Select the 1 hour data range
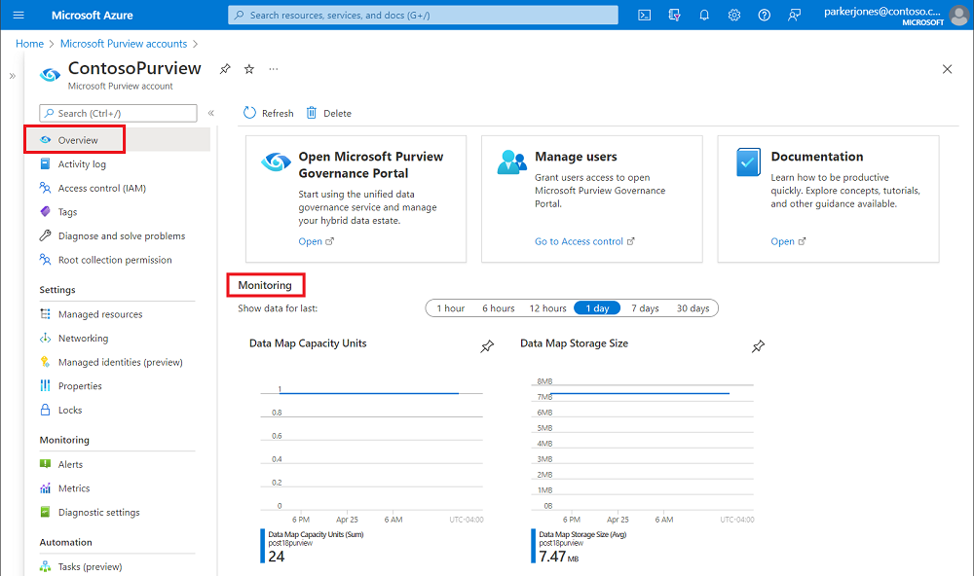 449,307
